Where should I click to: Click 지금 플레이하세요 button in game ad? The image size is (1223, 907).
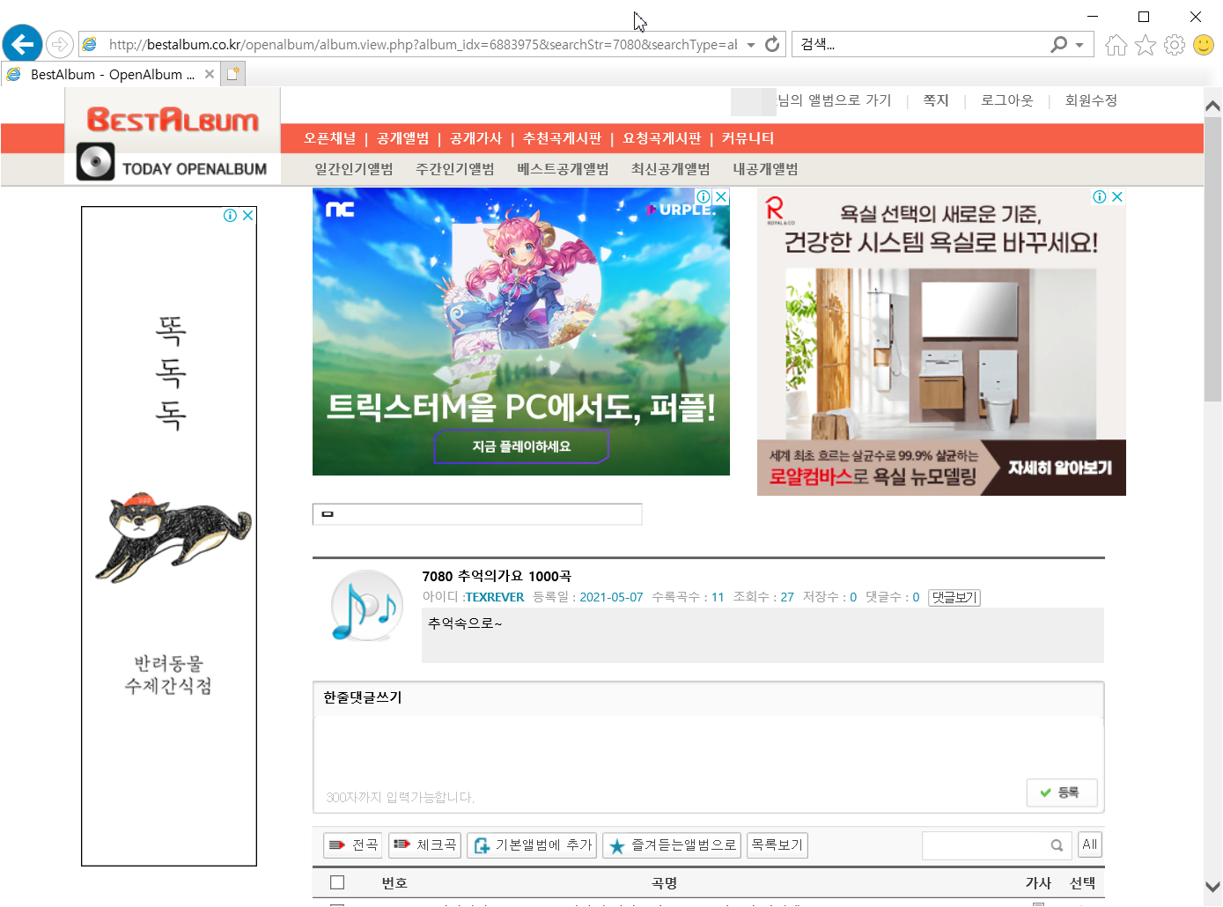[x=521, y=446]
